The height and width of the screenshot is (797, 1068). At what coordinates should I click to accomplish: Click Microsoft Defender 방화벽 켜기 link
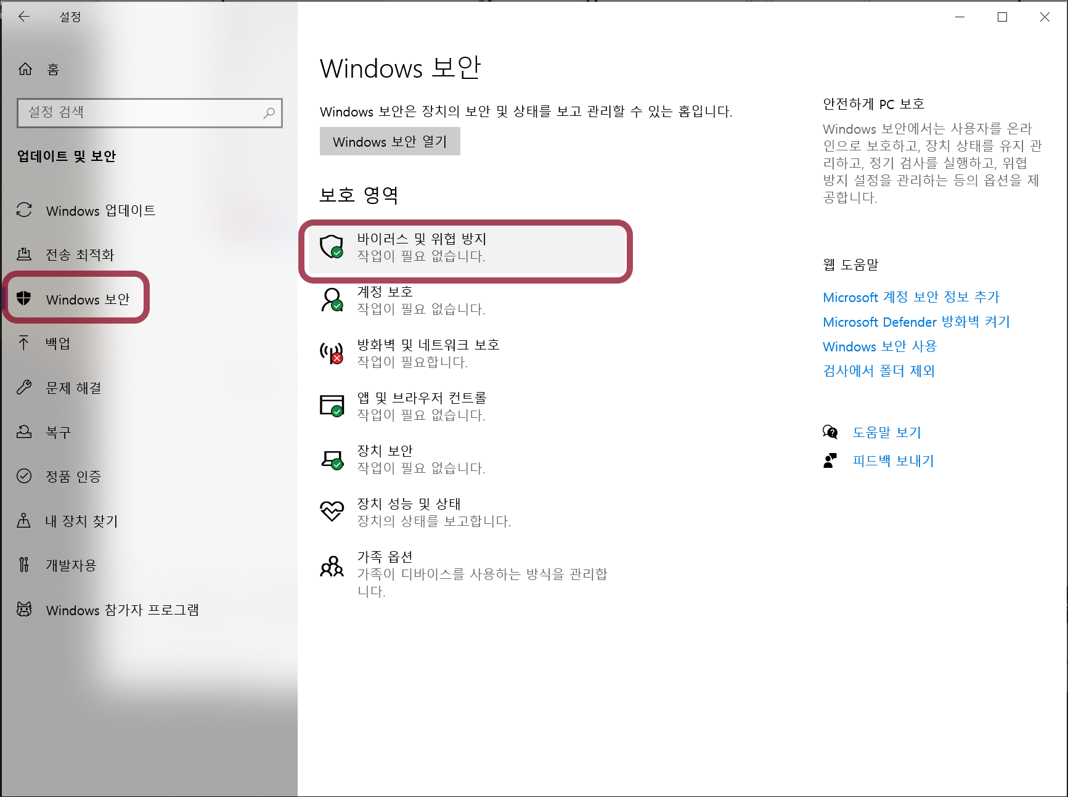pos(916,322)
